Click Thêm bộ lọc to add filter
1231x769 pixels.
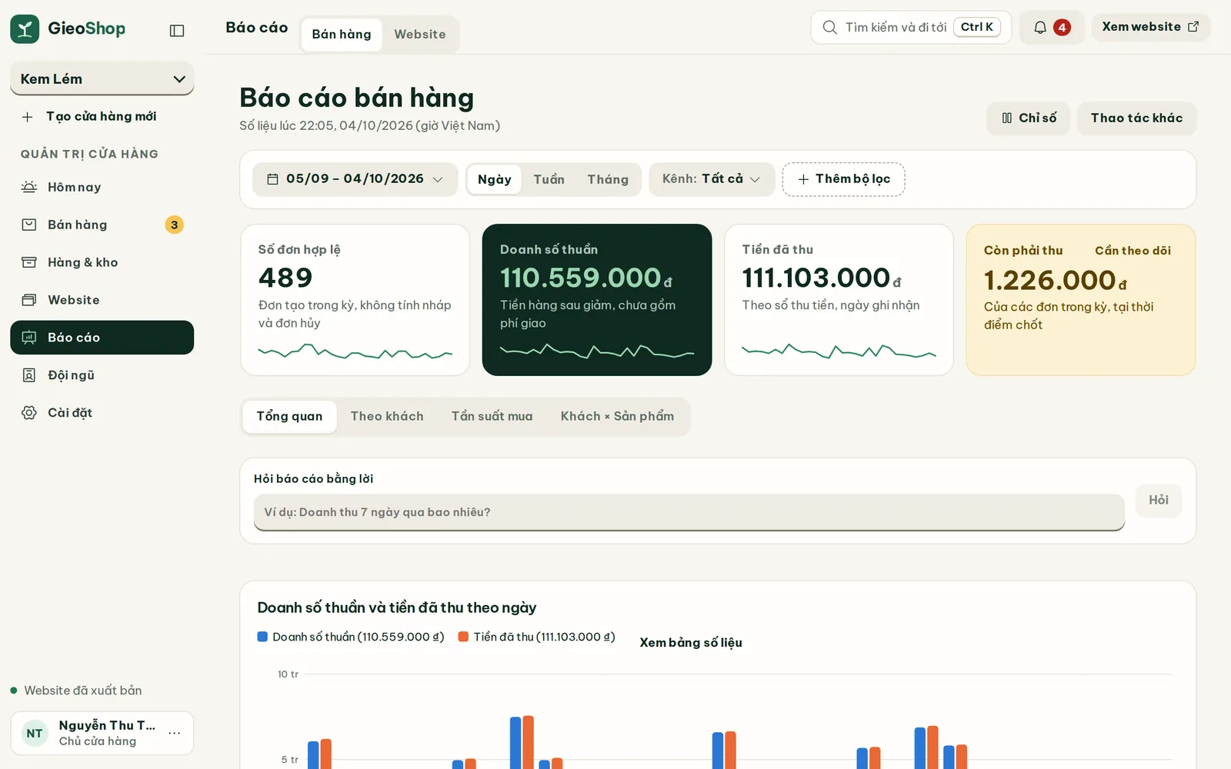coord(843,179)
